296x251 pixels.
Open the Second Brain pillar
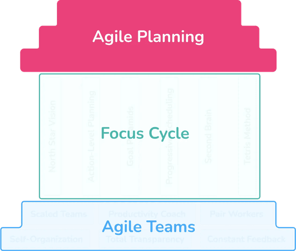coord(208,136)
